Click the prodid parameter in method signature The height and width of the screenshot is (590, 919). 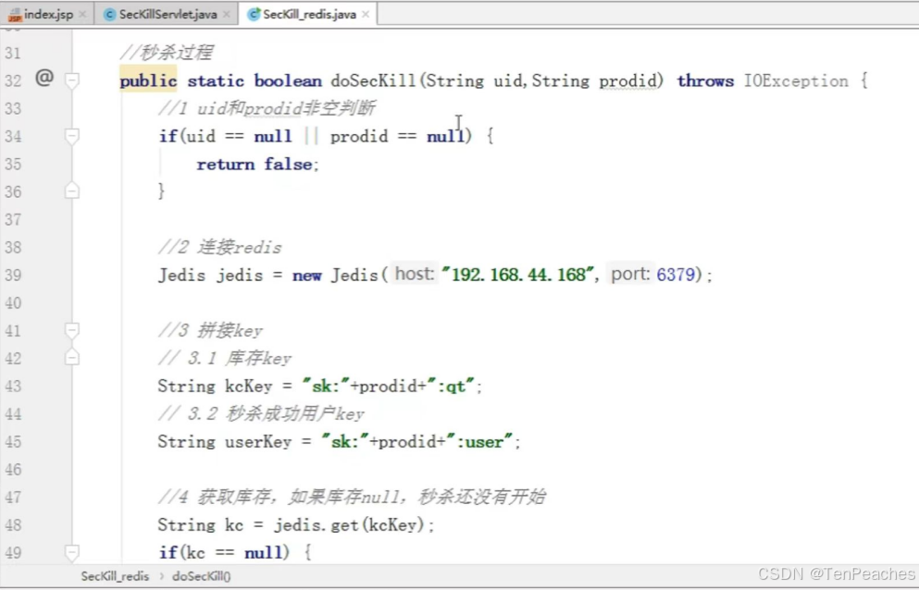pyautogui.click(x=627, y=80)
